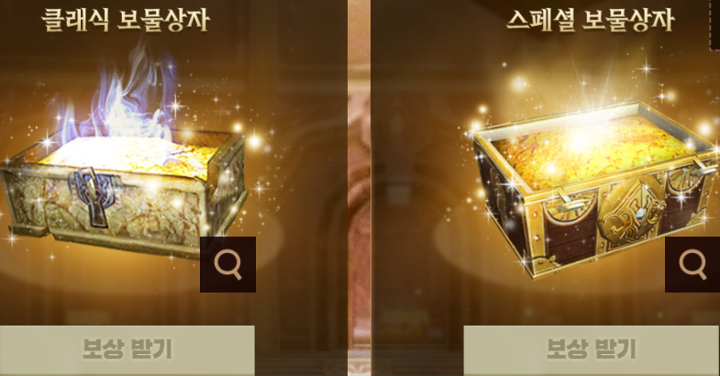The image size is (720, 376).
Task: Select the 클래식 보물상자 title
Action: (126, 20)
